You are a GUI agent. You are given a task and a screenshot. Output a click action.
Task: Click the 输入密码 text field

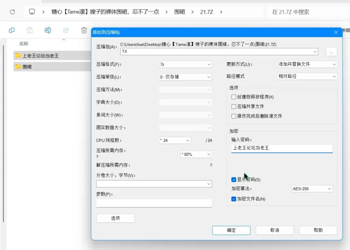282,148
